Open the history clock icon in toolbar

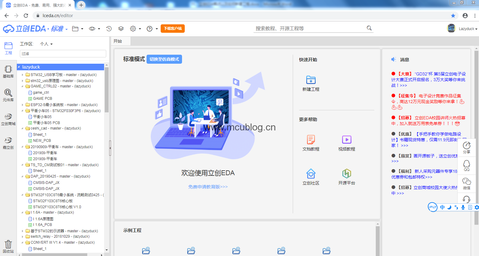pyautogui.click(x=109, y=29)
